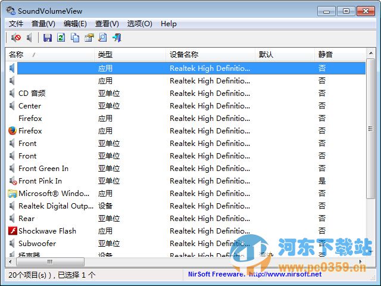Select the Rear row
The width and height of the screenshot is (381, 286).
[186, 219]
